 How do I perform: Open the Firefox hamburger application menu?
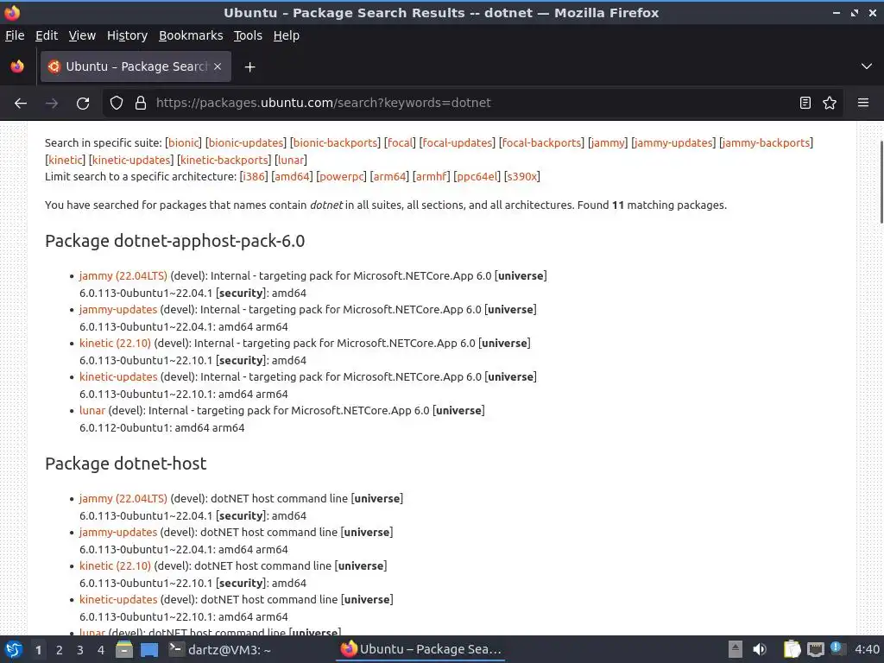pyautogui.click(x=863, y=104)
